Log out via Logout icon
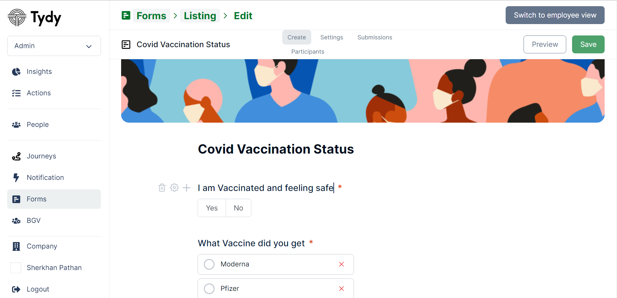This screenshot has height=298, width=617. coord(16,289)
